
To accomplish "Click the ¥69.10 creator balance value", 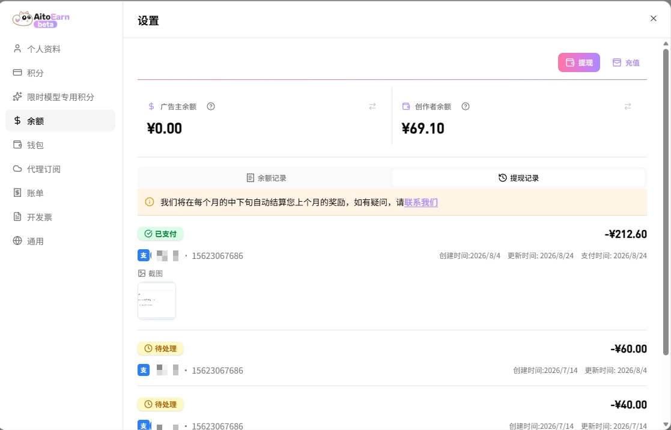I will [x=423, y=129].
